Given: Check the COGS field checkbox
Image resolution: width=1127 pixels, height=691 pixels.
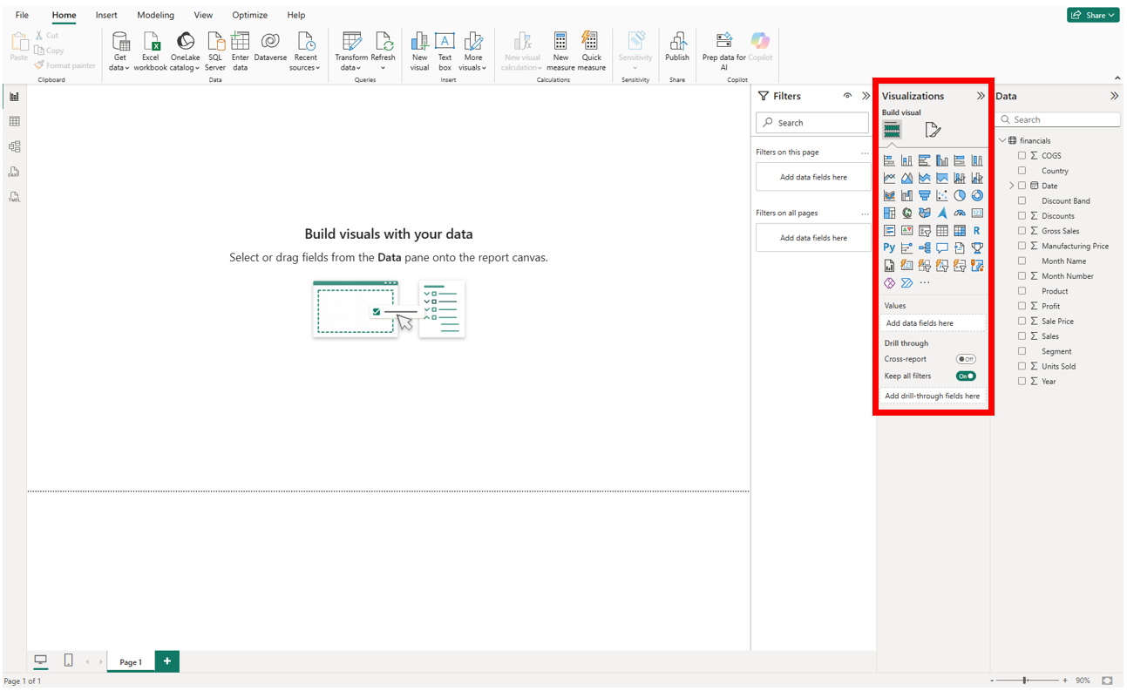Looking at the screenshot, I should click(x=1022, y=156).
